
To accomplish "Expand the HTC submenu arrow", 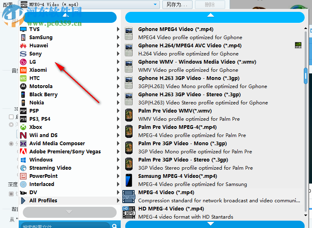I will click(x=118, y=78).
